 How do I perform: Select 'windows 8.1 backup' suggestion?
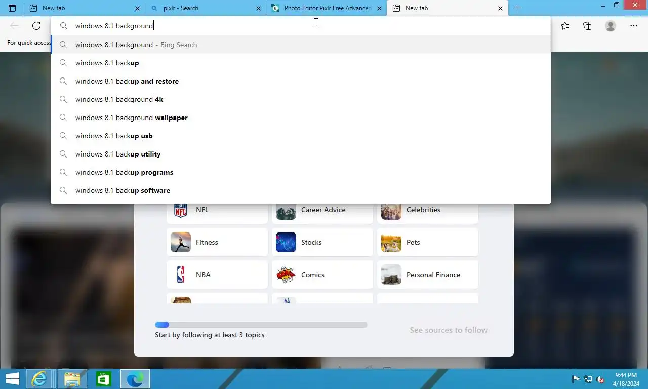[301, 63]
